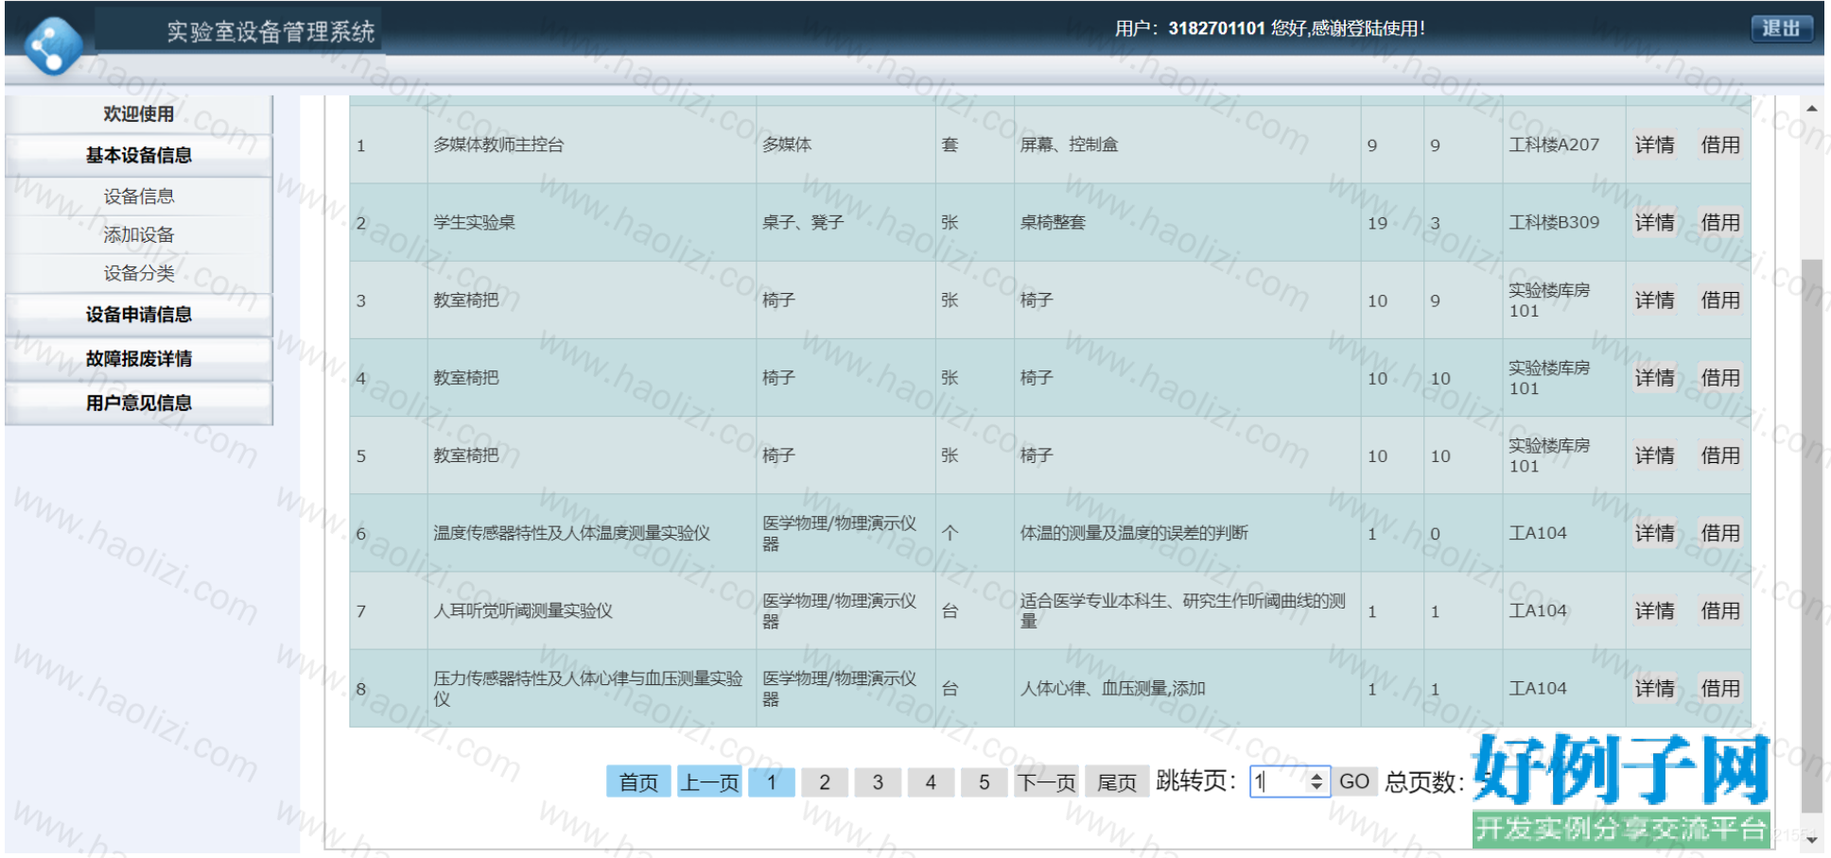Click 借用 for row 3 教室椅把
This screenshot has height=858, width=1831.
[1720, 300]
